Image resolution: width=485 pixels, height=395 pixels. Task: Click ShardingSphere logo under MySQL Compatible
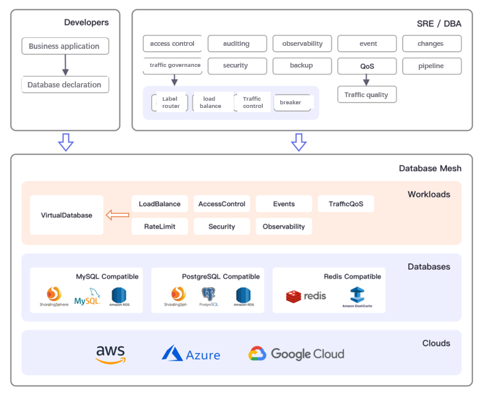54,297
